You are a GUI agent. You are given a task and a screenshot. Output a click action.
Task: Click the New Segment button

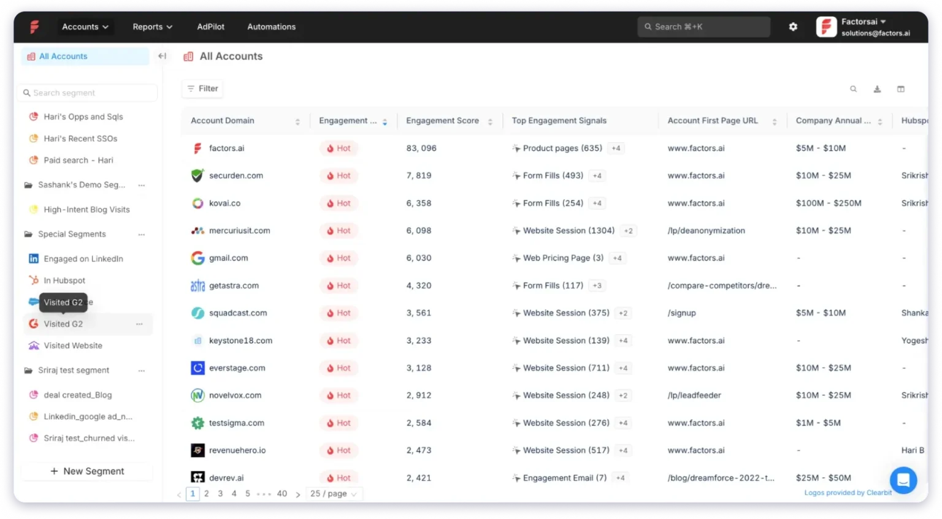tap(86, 471)
